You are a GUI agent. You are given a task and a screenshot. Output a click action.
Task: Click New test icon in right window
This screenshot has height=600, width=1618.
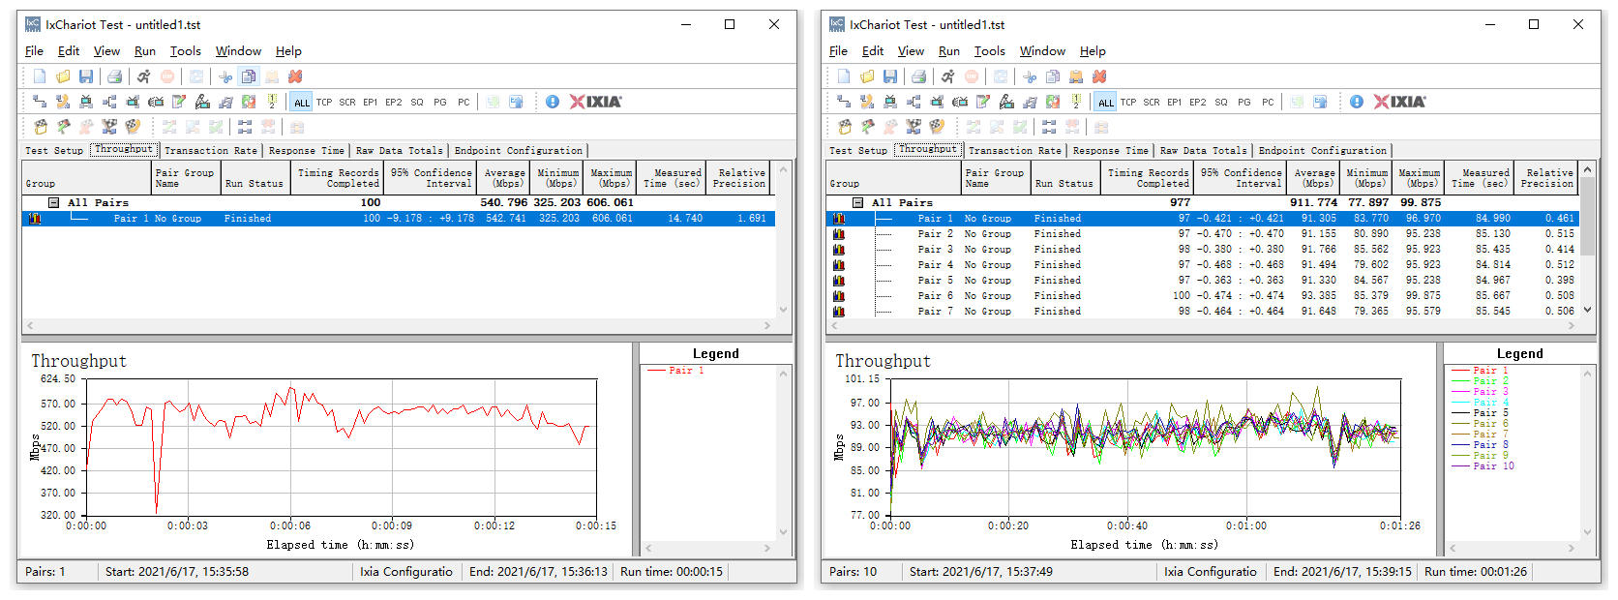coord(844,76)
